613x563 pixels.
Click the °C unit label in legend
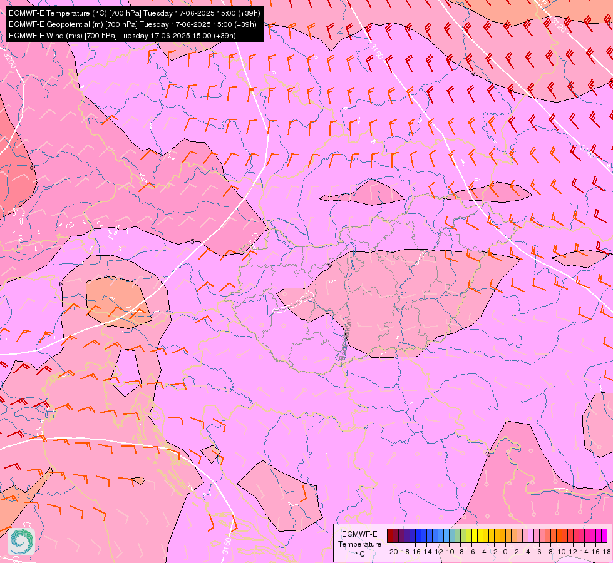pyautogui.click(x=361, y=554)
